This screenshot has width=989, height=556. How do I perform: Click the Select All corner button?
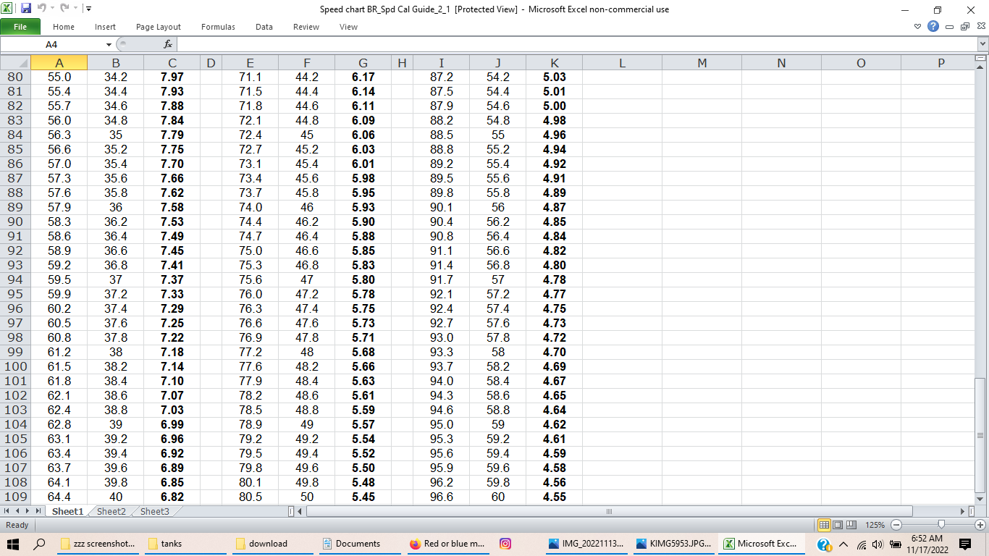[15, 63]
